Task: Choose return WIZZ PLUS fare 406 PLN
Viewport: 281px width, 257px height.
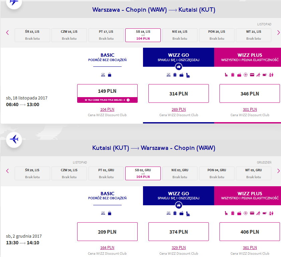Action: pyautogui.click(x=250, y=232)
